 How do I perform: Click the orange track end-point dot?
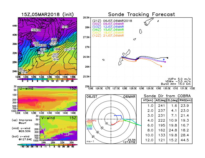(x=161, y=67)
